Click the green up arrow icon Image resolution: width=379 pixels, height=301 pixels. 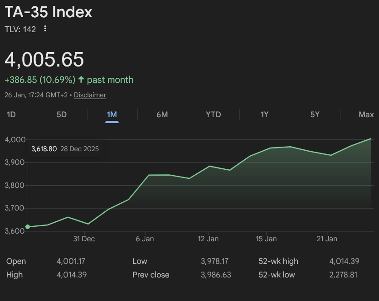[81, 79]
